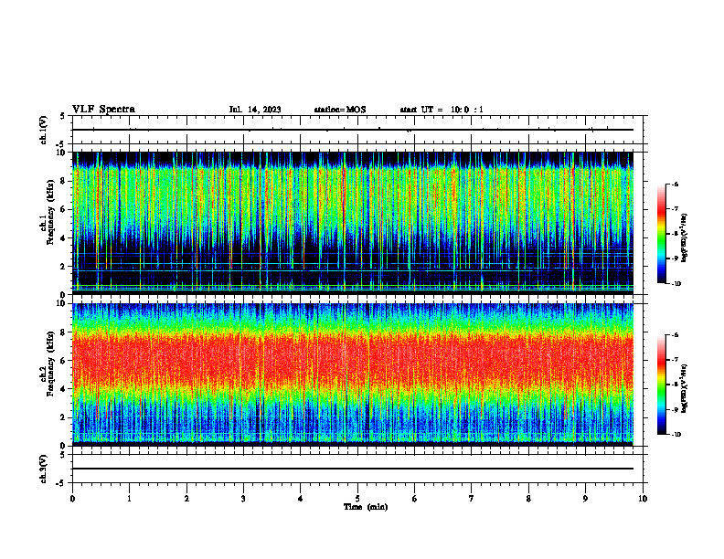This screenshot has height=559, width=724.
Task: Click the ch.1 spectrogram "4" kHz tick label
Action: (64, 238)
